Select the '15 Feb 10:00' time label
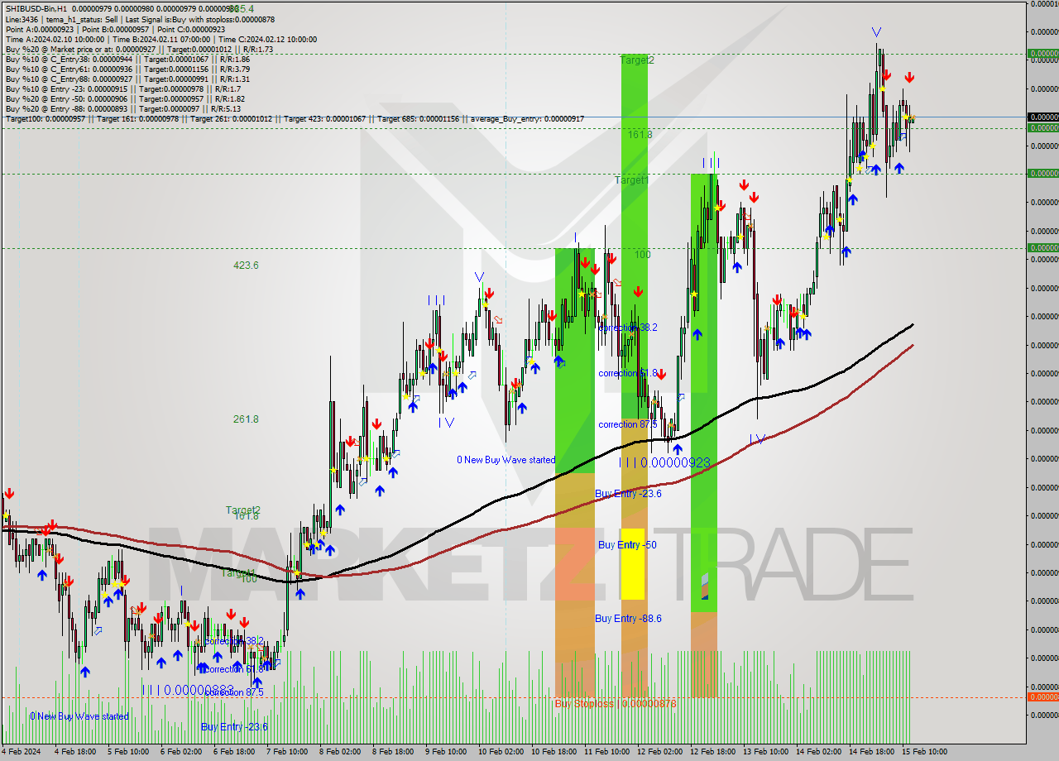Image resolution: width=1059 pixels, height=761 pixels. pyautogui.click(x=924, y=752)
